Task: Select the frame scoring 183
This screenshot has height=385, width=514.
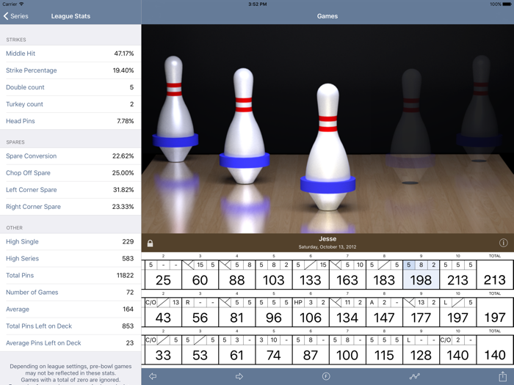Action: point(384,275)
